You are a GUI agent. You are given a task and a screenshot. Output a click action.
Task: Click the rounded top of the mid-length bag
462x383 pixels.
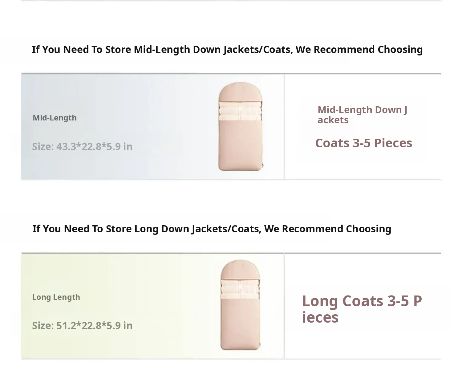(x=240, y=91)
